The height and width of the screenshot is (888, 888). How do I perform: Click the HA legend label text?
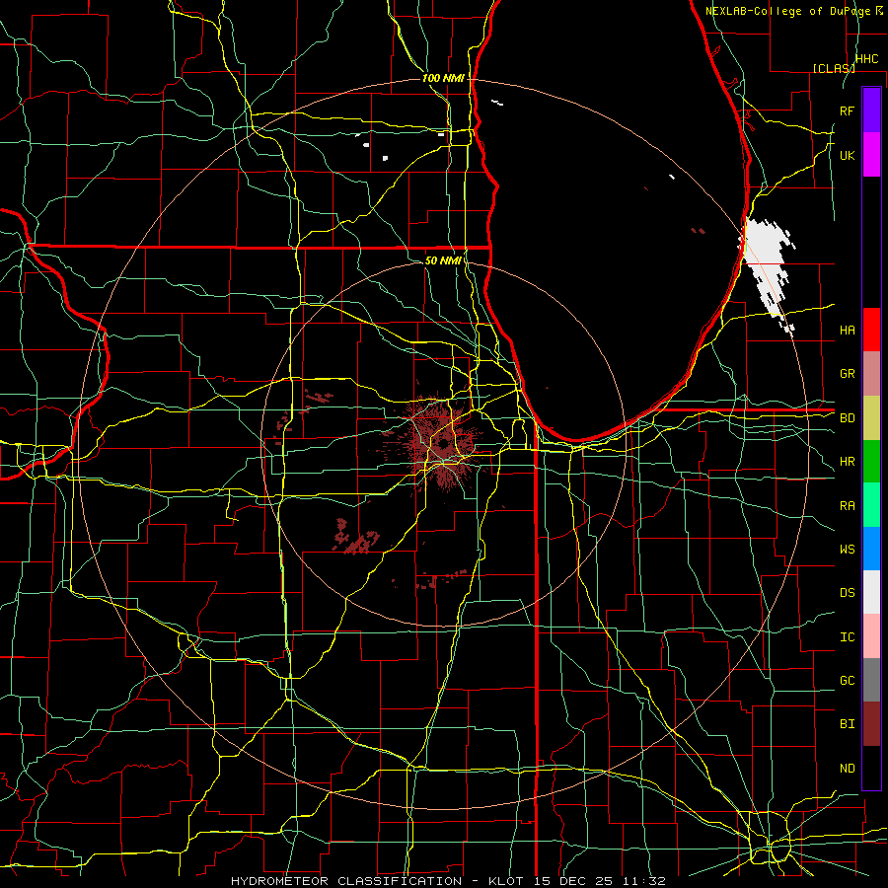(x=848, y=330)
